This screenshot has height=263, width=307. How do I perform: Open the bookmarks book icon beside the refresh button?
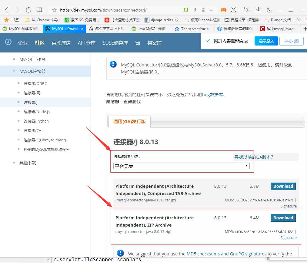click(x=39, y=10)
